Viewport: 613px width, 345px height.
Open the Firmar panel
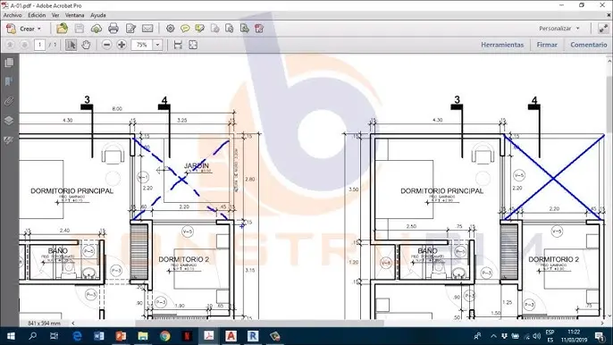coord(547,45)
